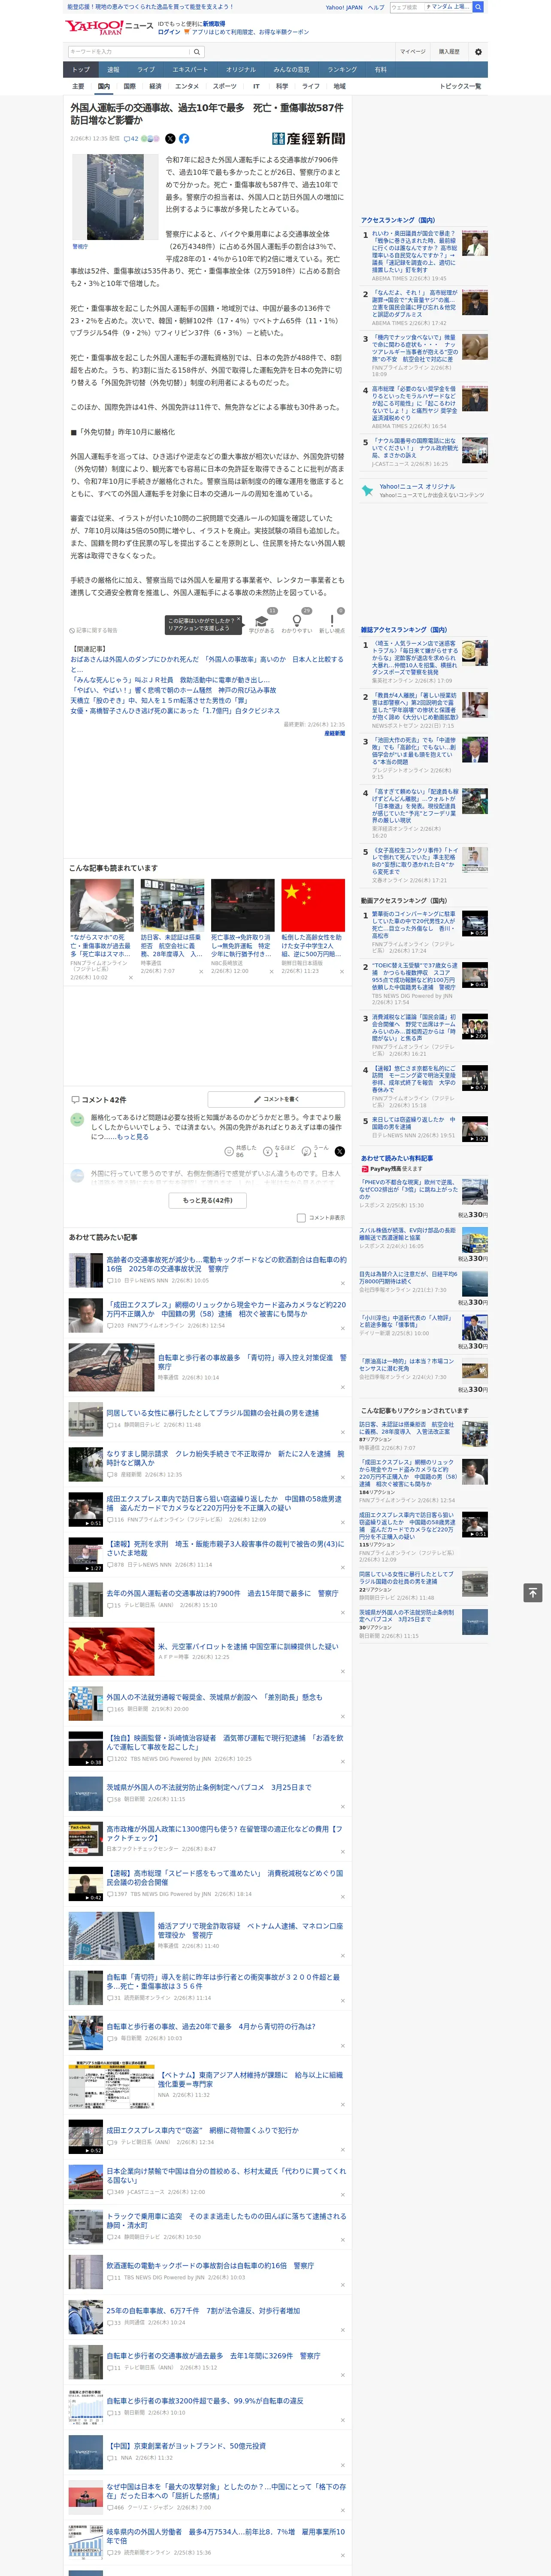
Task: Select the ランキング navigation tab
Action: (x=342, y=70)
